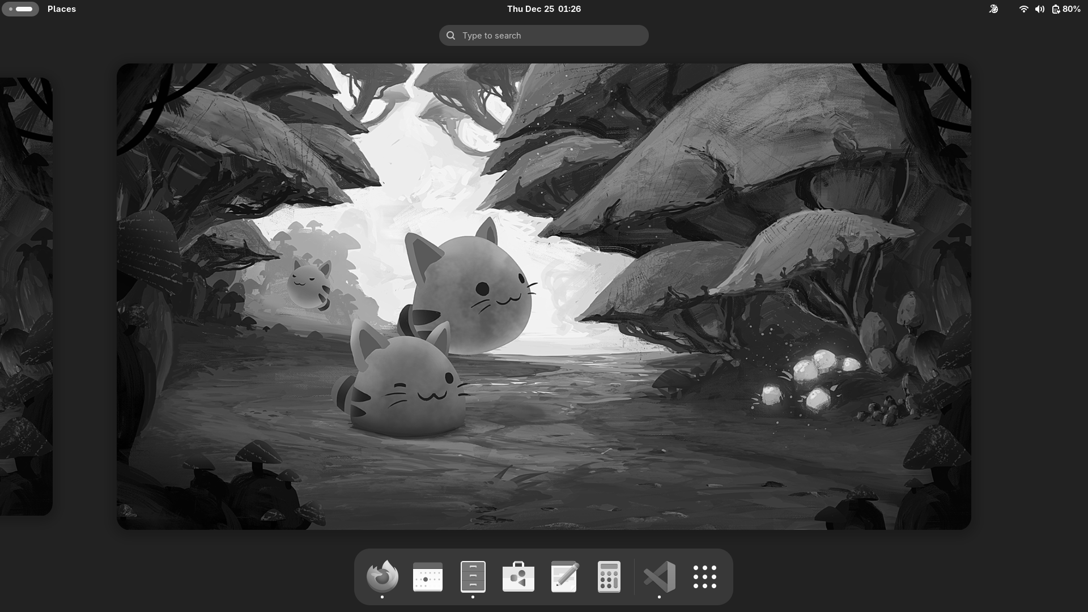The height and width of the screenshot is (612, 1088).
Task: Launch the Software store app
Action: (518, 577)
